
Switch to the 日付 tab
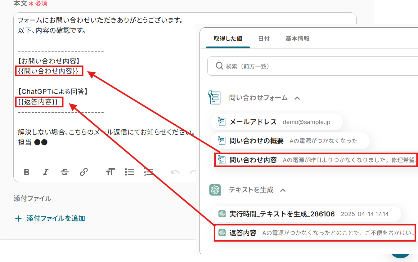point(264,39)
